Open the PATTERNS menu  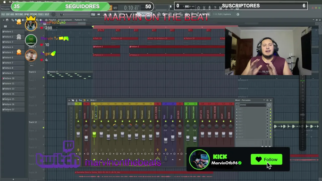19,14
